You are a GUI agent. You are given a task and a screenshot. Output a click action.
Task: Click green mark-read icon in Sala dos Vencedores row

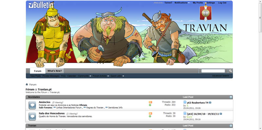pyautogui.click(x=150, y=116)
